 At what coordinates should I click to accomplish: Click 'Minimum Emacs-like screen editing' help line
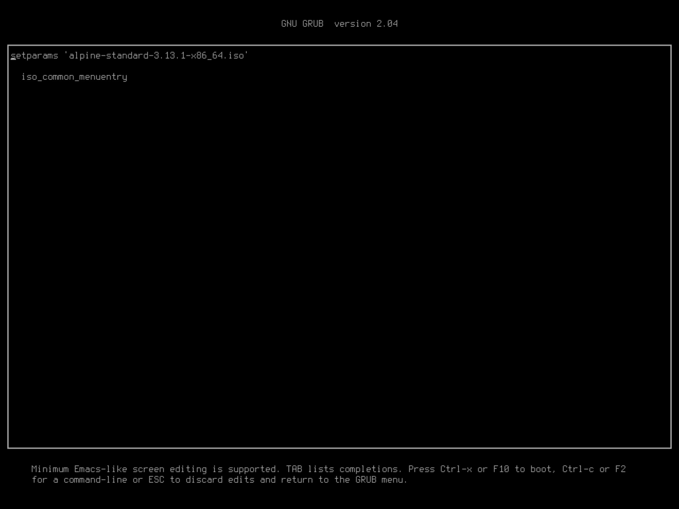click(329, 469)
